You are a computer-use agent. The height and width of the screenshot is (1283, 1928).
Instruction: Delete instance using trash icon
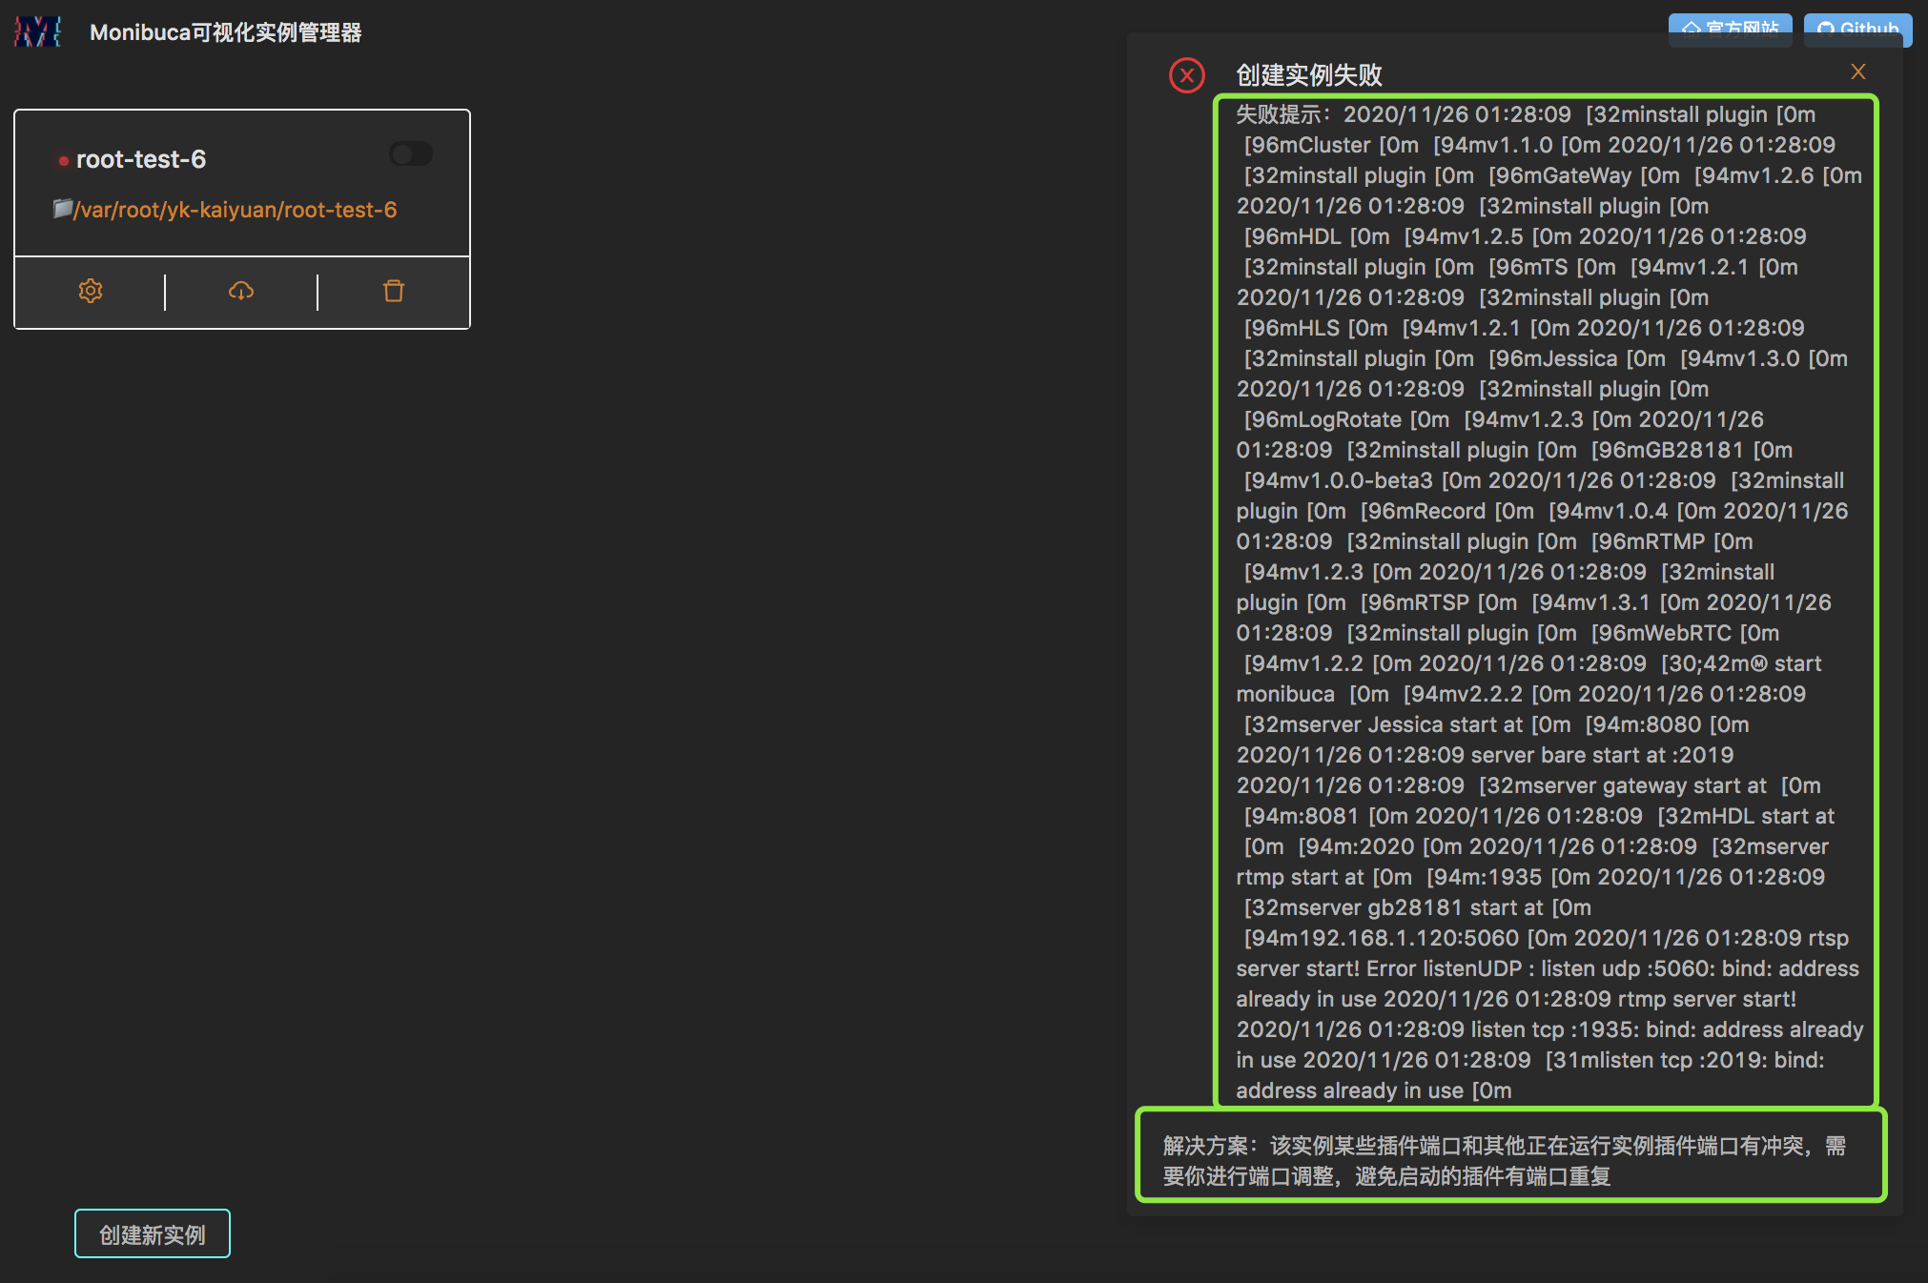point(394,291)
